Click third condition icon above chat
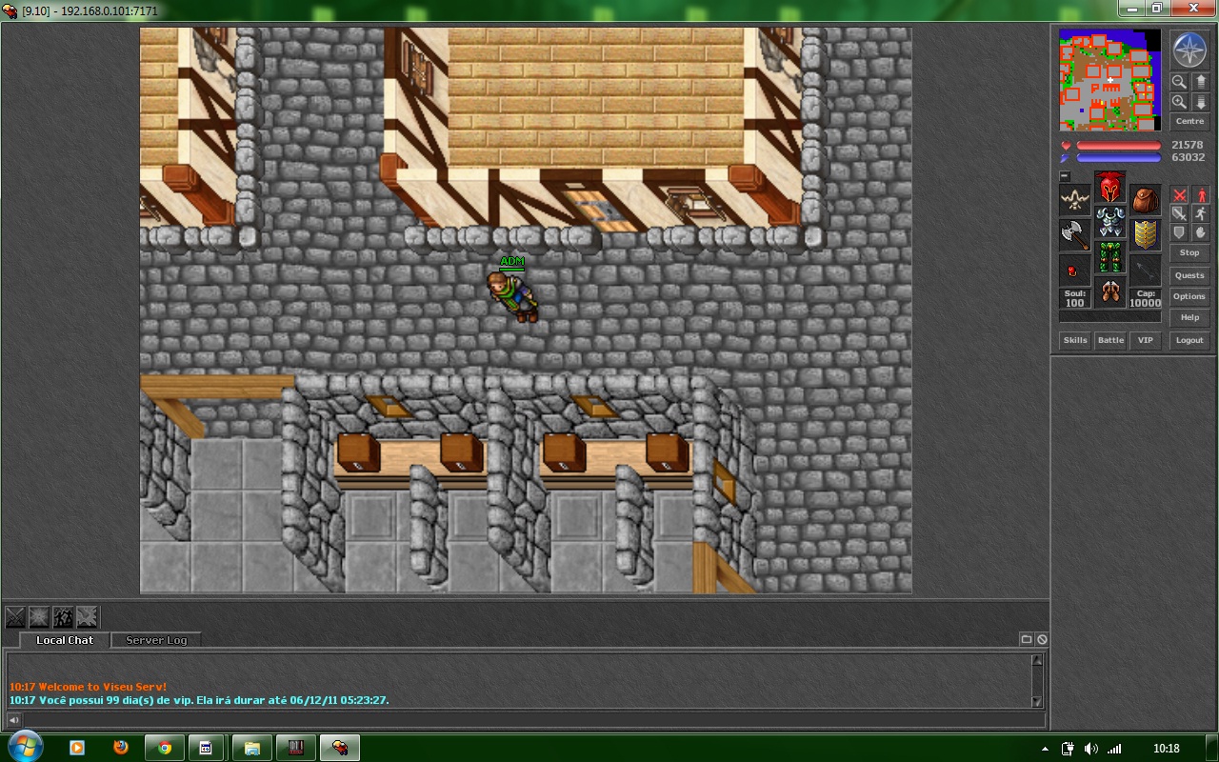Image resolution: width=1219 pixels, height=762 pixels. click(63, 617)
